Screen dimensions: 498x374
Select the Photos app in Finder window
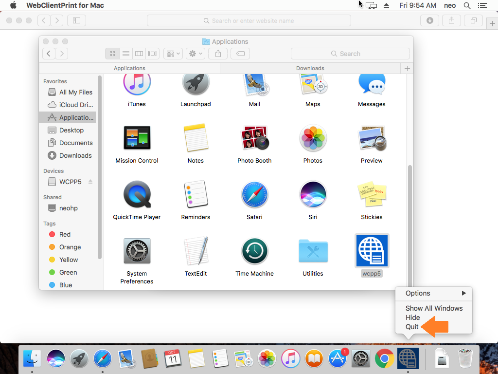[313, 138]
